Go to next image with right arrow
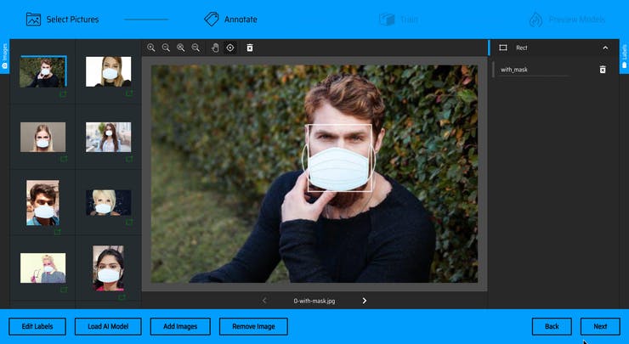The width and height of the screenshot is (629, 344). (x=365, y=301)
